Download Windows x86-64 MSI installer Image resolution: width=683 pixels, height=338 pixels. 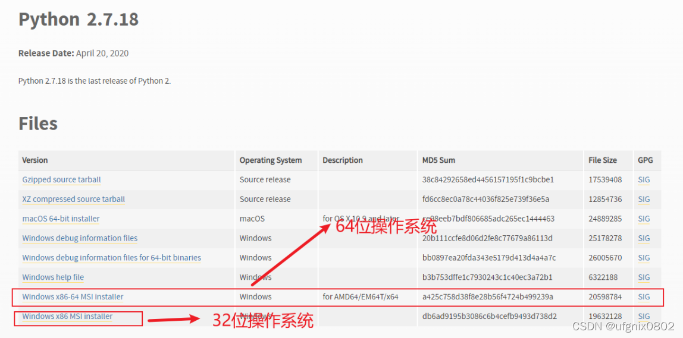pos(73,297)
